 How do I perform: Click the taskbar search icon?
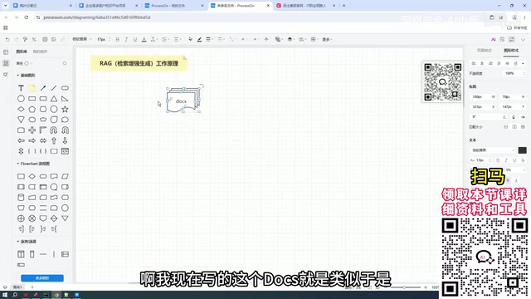click(15, 295)
